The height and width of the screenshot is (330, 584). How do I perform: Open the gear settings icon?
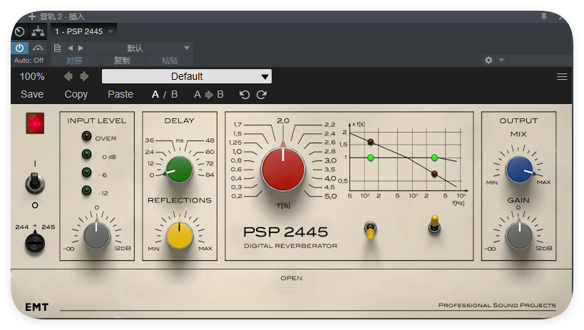488,60
